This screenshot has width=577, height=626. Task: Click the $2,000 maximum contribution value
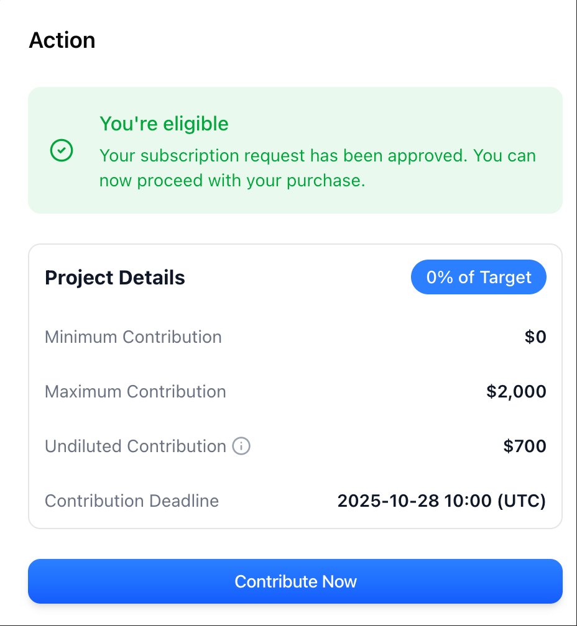click(x=516, y=392)
